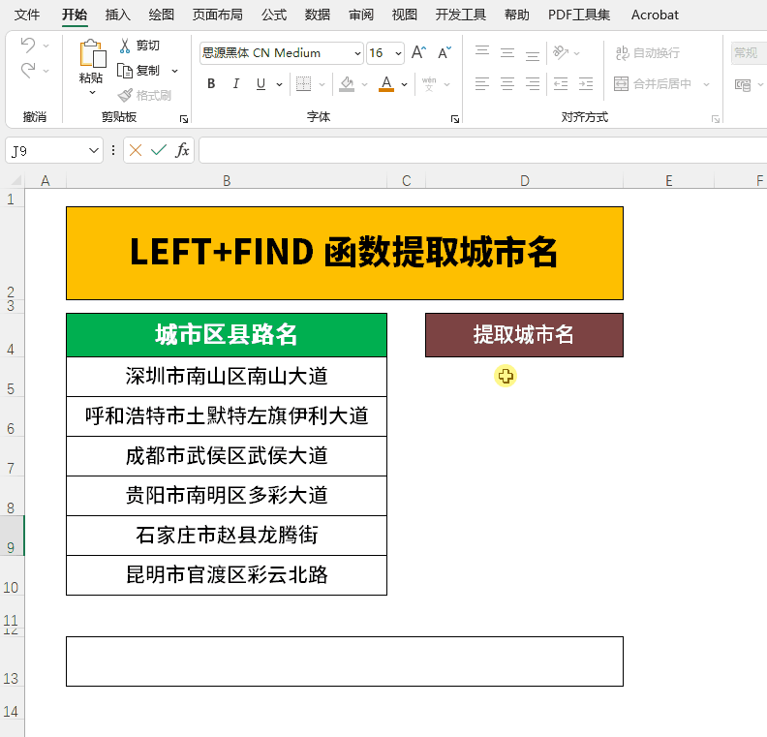Select cell 石家庄市赵县龙腾街
Viewport: 767px width, 737px height.
coord(227,535)
